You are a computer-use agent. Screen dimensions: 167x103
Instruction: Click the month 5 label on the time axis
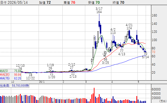click(138, 82)
